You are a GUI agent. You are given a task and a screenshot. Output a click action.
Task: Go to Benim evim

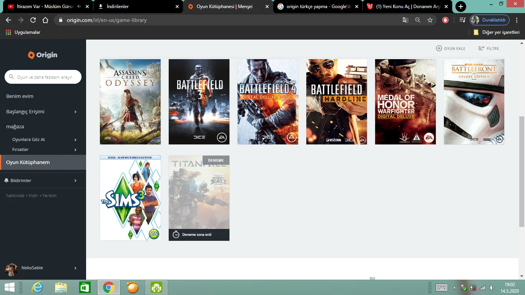[20, 96]
